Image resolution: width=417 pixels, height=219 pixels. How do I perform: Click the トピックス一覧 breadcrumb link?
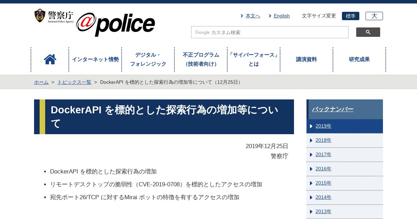coord(74,82)
